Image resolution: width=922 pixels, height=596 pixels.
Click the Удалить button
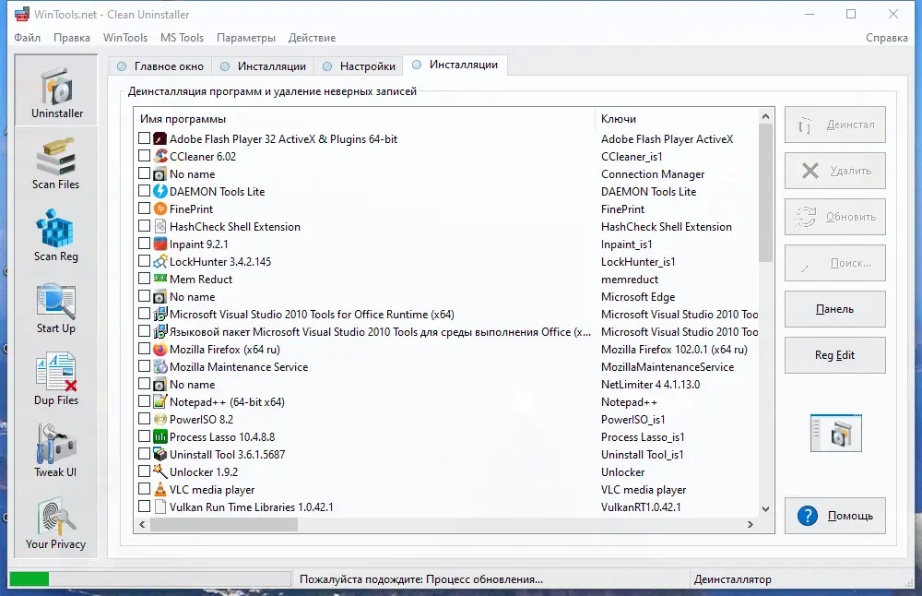click(x=835, y=171)
